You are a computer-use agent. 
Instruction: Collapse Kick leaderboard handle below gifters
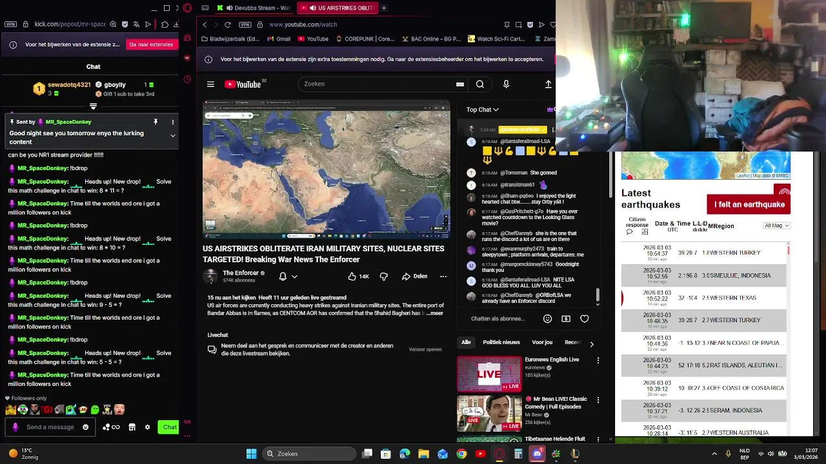[x=93, y=106]
